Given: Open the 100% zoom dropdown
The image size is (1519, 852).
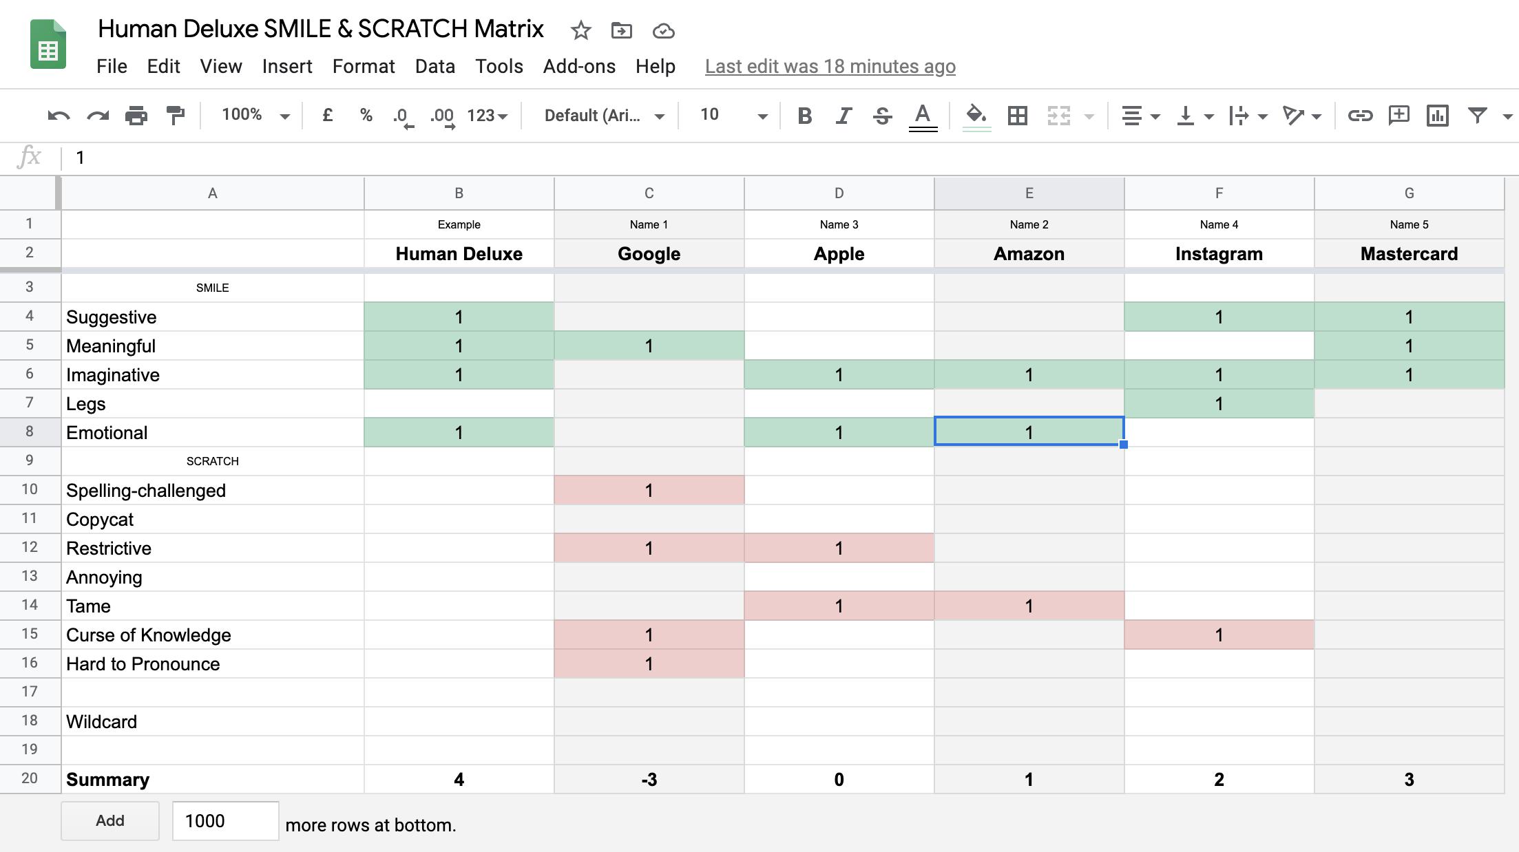Looking at the screenshot, I should [x=255, y=115].
